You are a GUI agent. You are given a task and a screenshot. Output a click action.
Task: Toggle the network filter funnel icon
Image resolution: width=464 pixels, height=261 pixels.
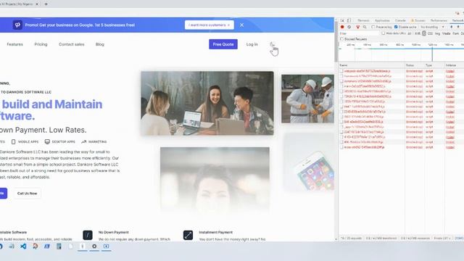coord(357,27)
